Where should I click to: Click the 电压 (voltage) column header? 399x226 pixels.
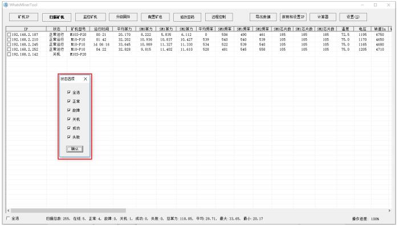click(x=363, y=29)
